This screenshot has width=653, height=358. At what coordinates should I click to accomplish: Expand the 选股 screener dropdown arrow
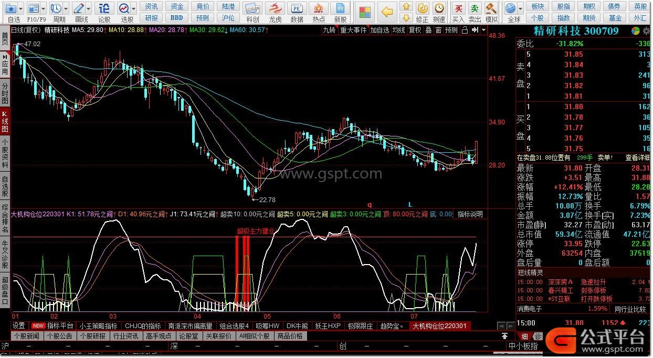tap(134, 8)
